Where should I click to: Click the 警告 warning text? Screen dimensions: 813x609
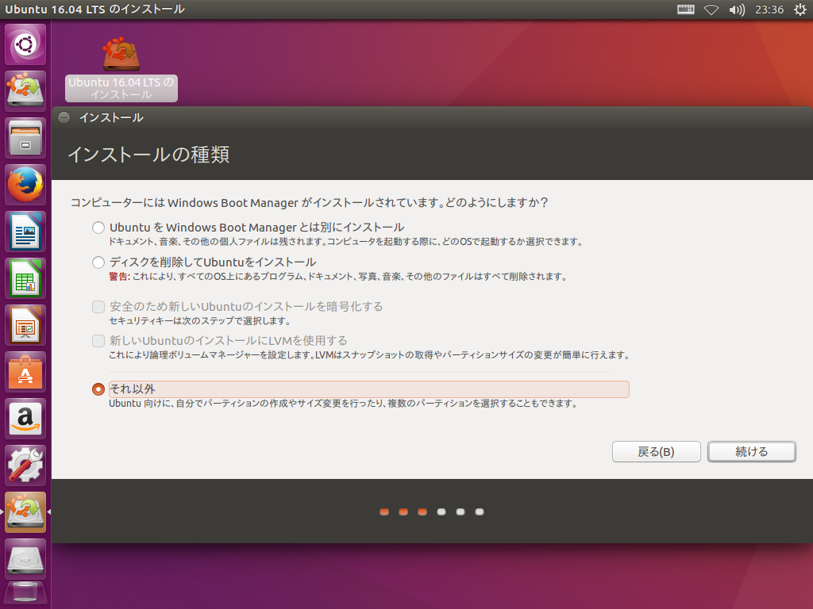point(119,277)
